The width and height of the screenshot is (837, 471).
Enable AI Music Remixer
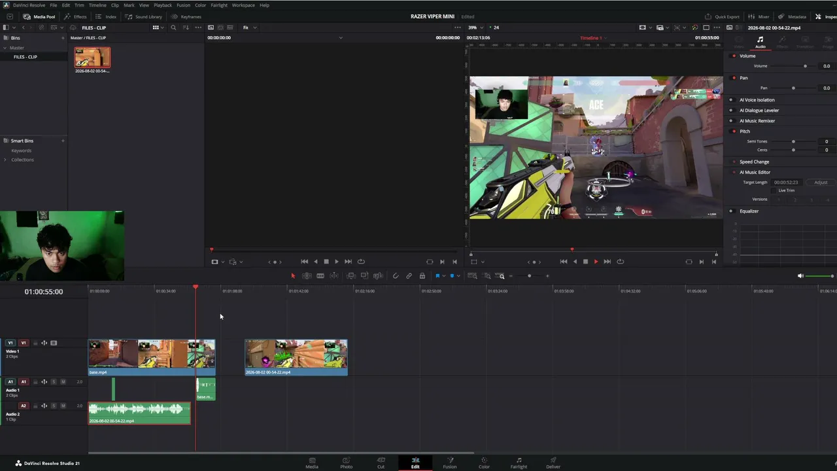(x=731, y=121)
